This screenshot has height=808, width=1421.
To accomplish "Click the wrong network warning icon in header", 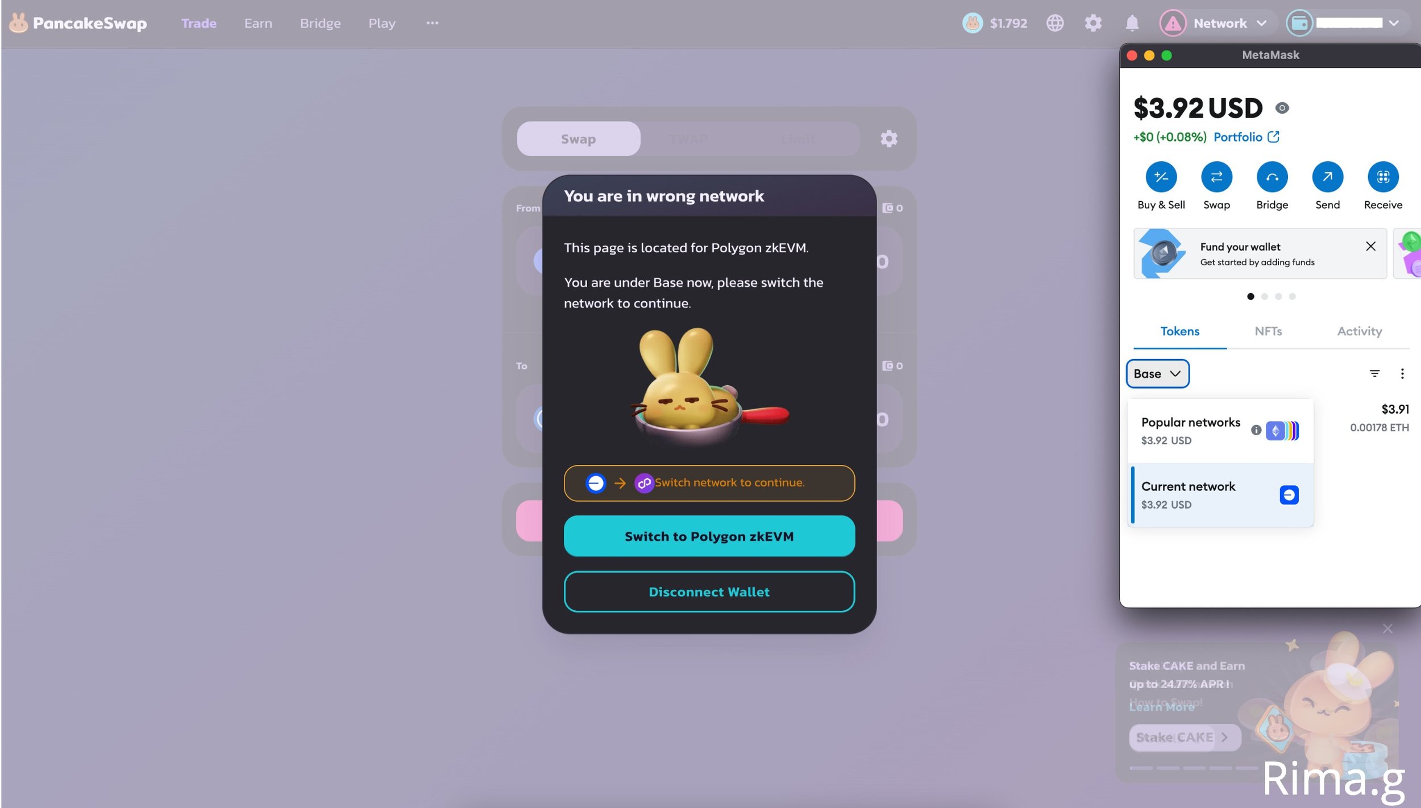I will [1172, 23].
